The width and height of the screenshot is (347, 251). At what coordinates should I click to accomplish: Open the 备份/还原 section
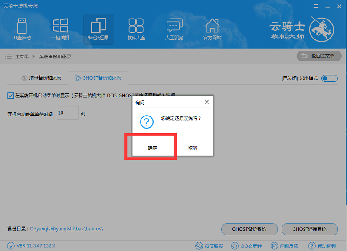pos(98,29)
